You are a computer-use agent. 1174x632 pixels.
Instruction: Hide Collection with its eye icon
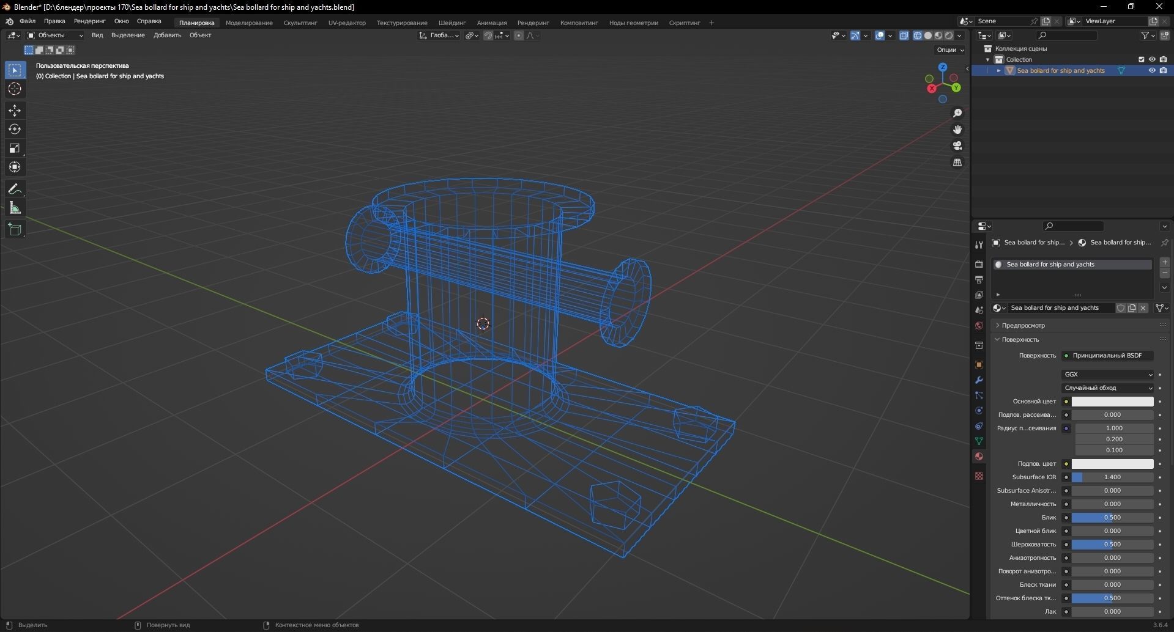(x=1152, y=59)
